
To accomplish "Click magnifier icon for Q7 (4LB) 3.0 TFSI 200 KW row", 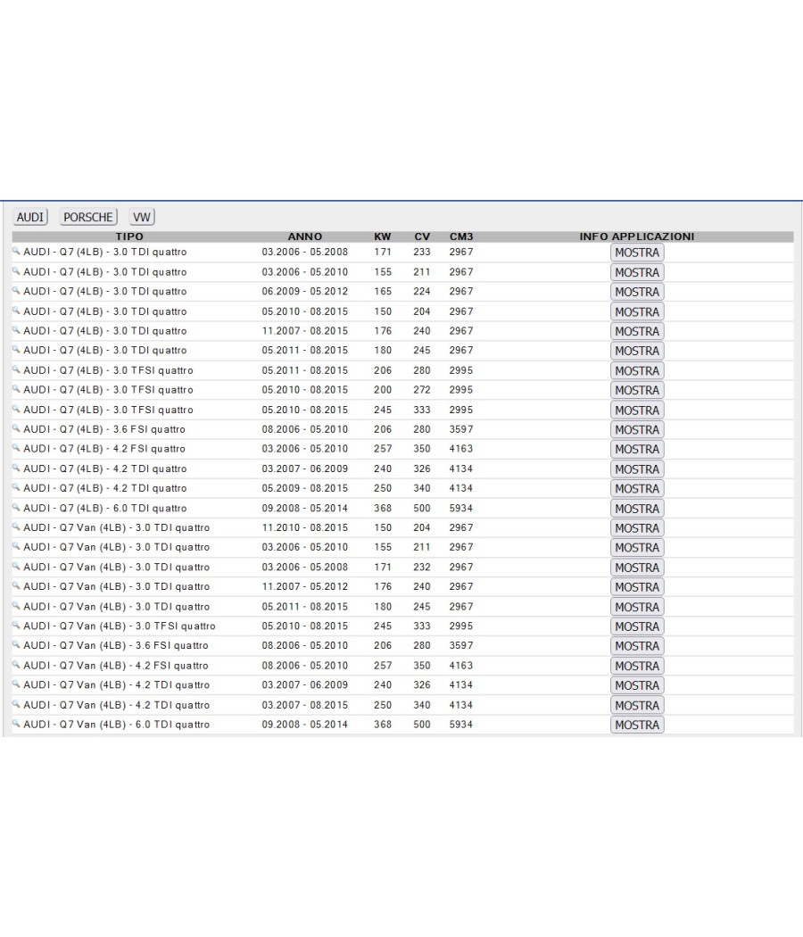I will coord(16,390).
